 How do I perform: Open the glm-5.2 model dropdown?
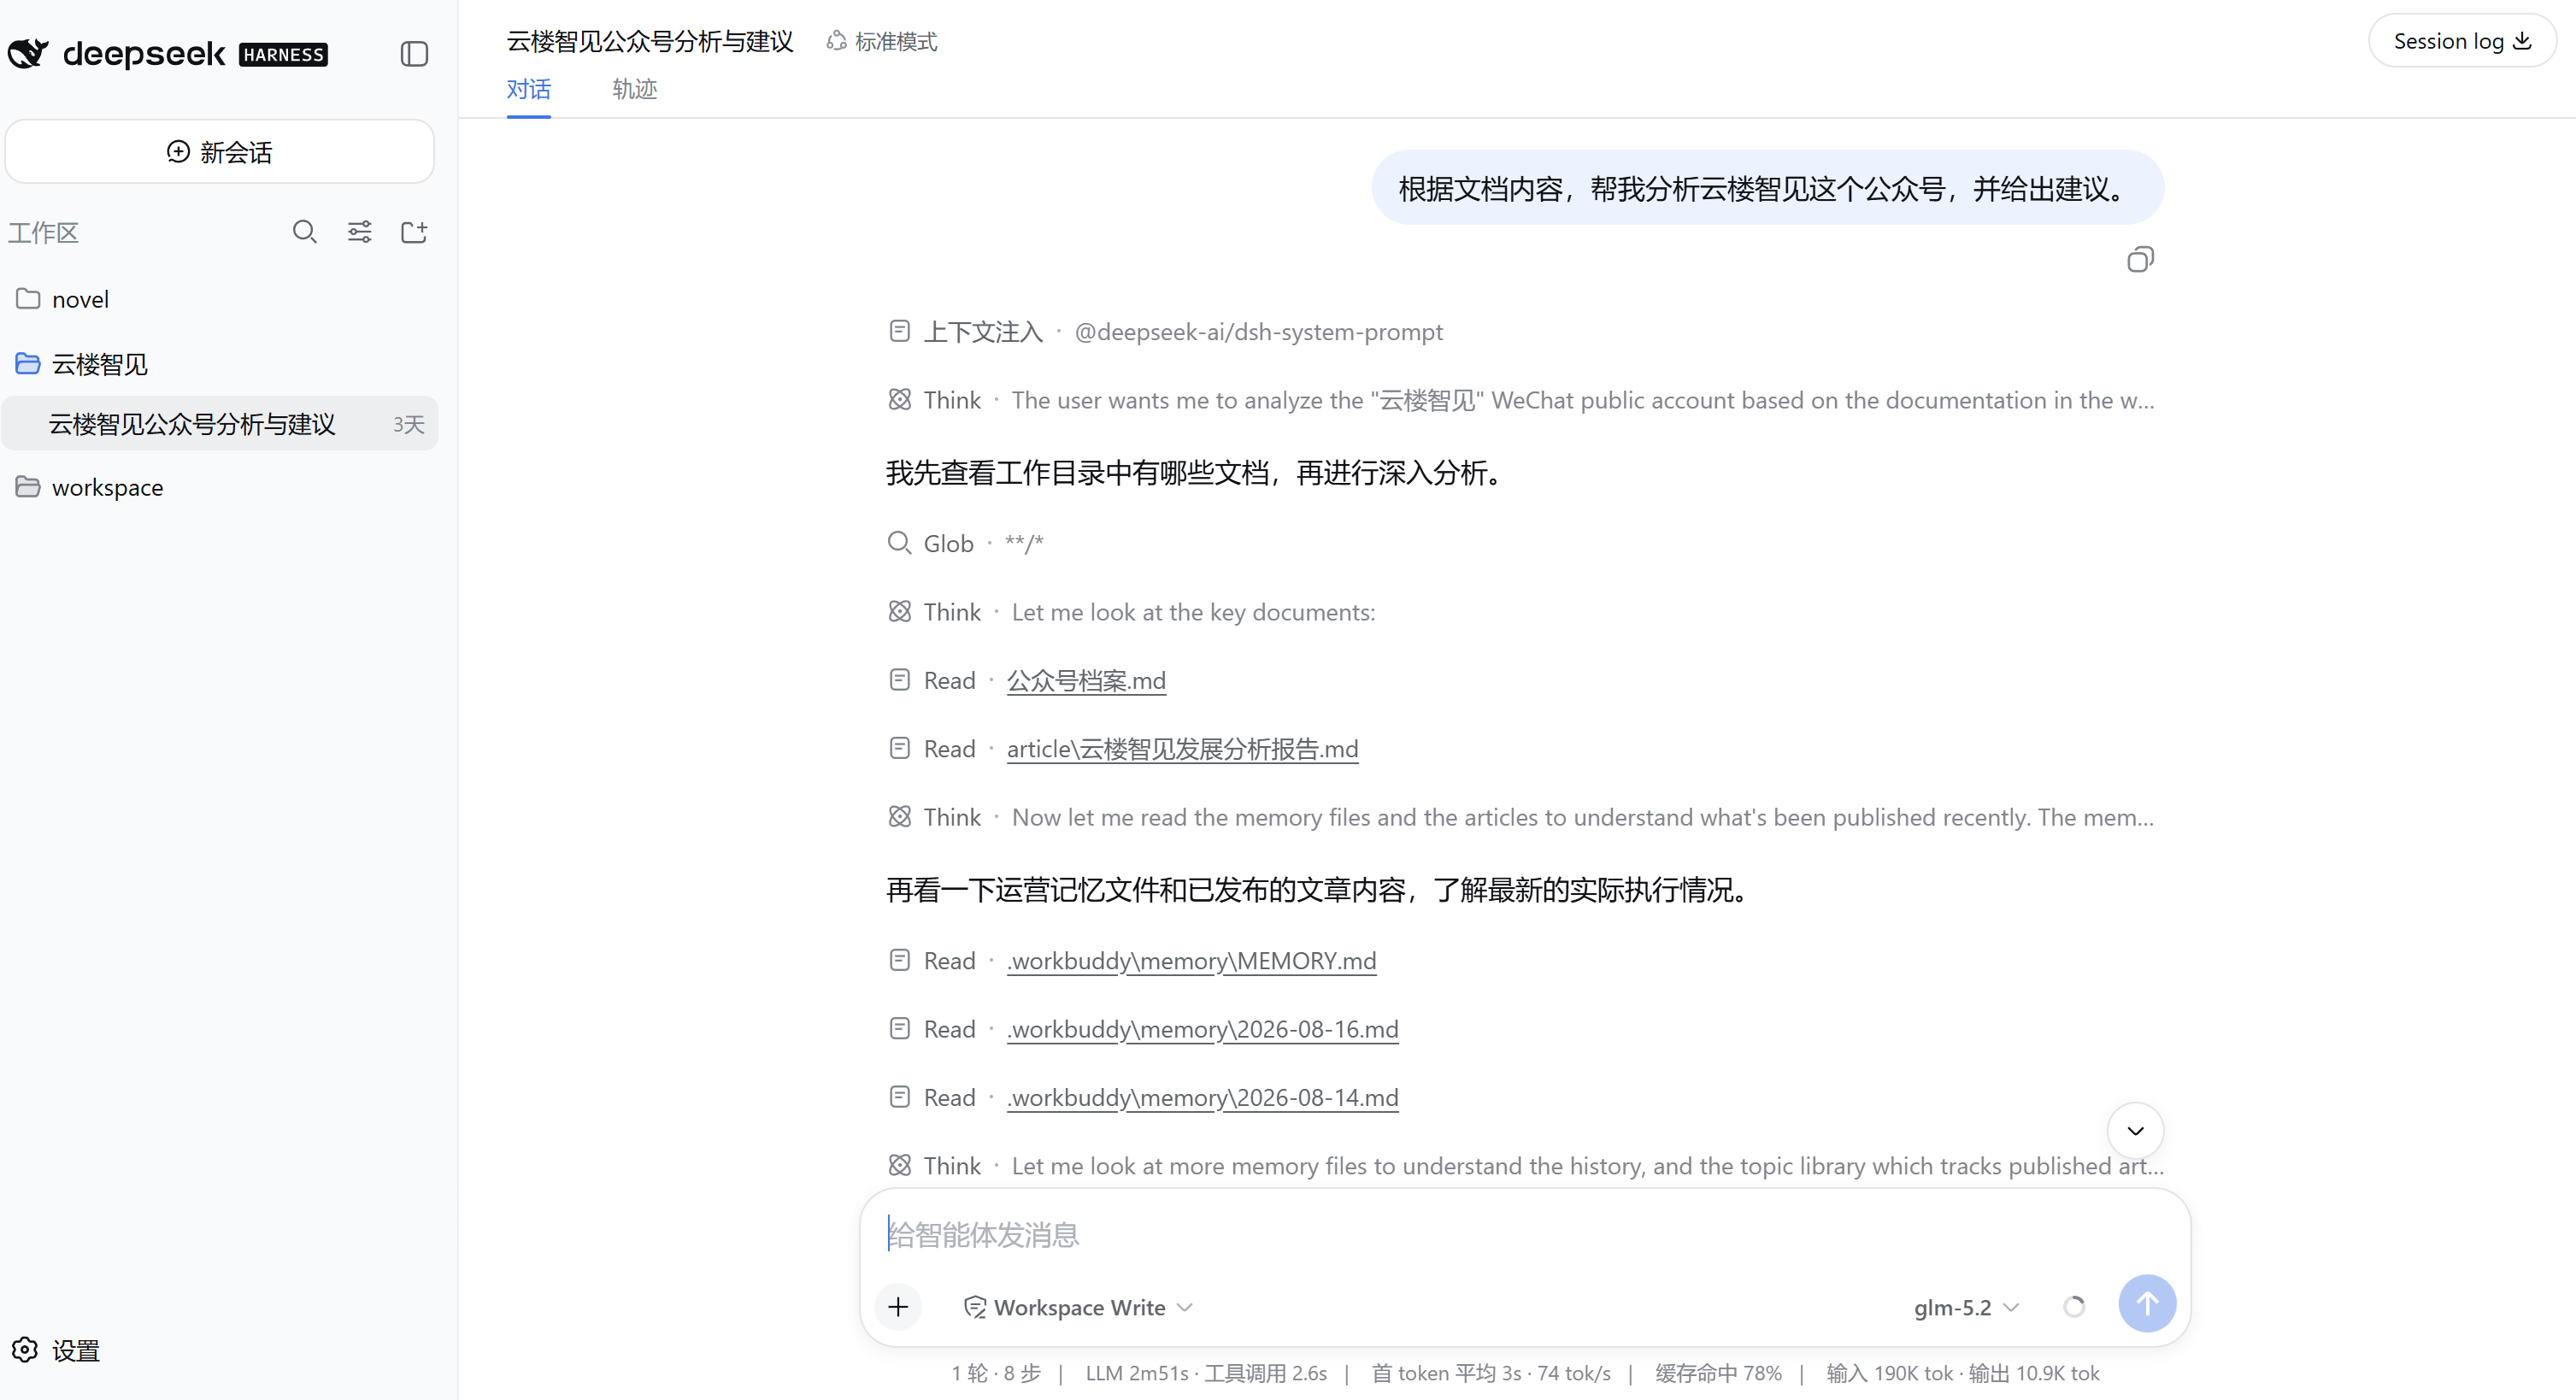pyautogui.click(x=1967, y=1308)
